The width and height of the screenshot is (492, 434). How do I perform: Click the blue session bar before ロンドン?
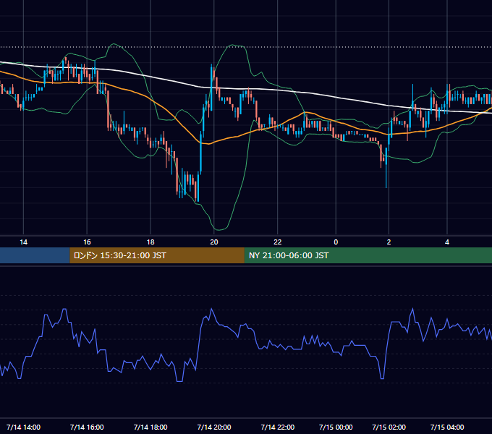click(35, 255)
